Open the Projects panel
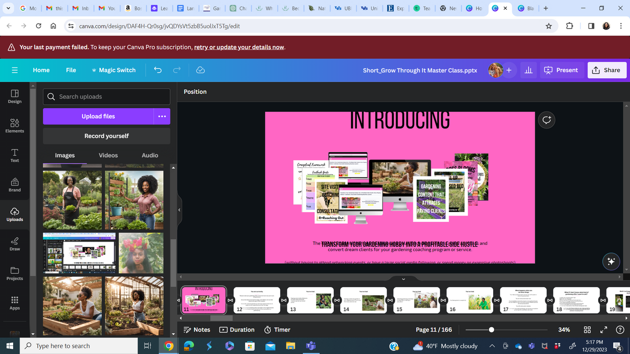630x354 pixels. (x=15, y=273)
